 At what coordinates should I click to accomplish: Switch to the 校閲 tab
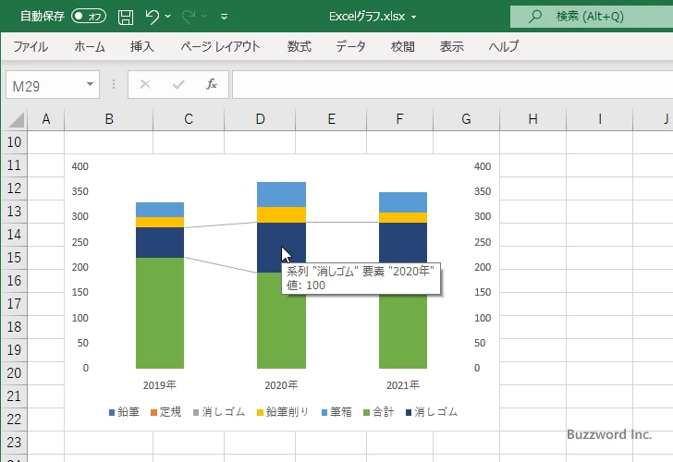(403, 46)
